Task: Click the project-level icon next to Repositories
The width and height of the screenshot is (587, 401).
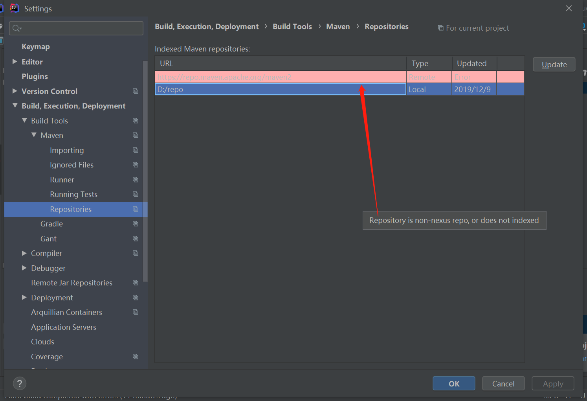Action: click(136, 209)
